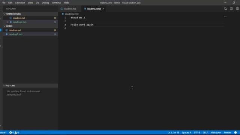Minimize the VS Code window
The height and width of the screenshot is (135, 240).
[225, 3]
